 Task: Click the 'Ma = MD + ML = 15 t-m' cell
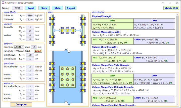point(104,25)
